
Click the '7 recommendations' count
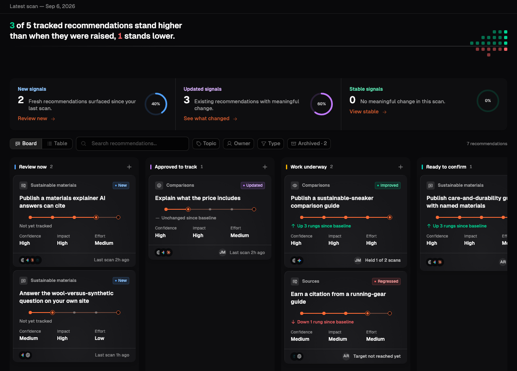pos(487,144)
